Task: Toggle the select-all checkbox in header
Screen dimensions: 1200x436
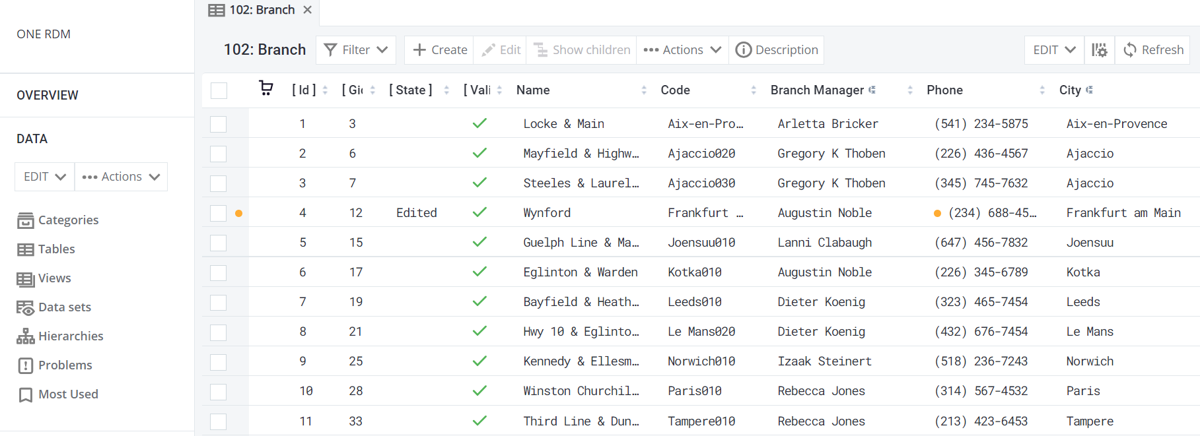Action: click(219, 90)
